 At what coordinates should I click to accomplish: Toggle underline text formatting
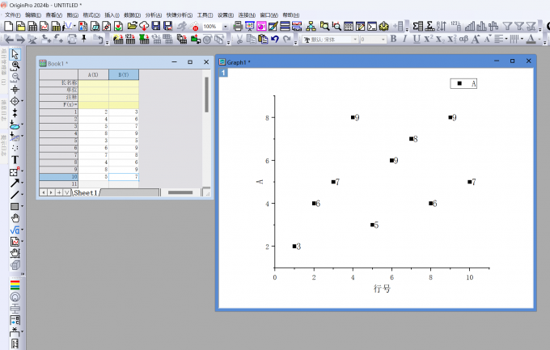coord(417,39)
